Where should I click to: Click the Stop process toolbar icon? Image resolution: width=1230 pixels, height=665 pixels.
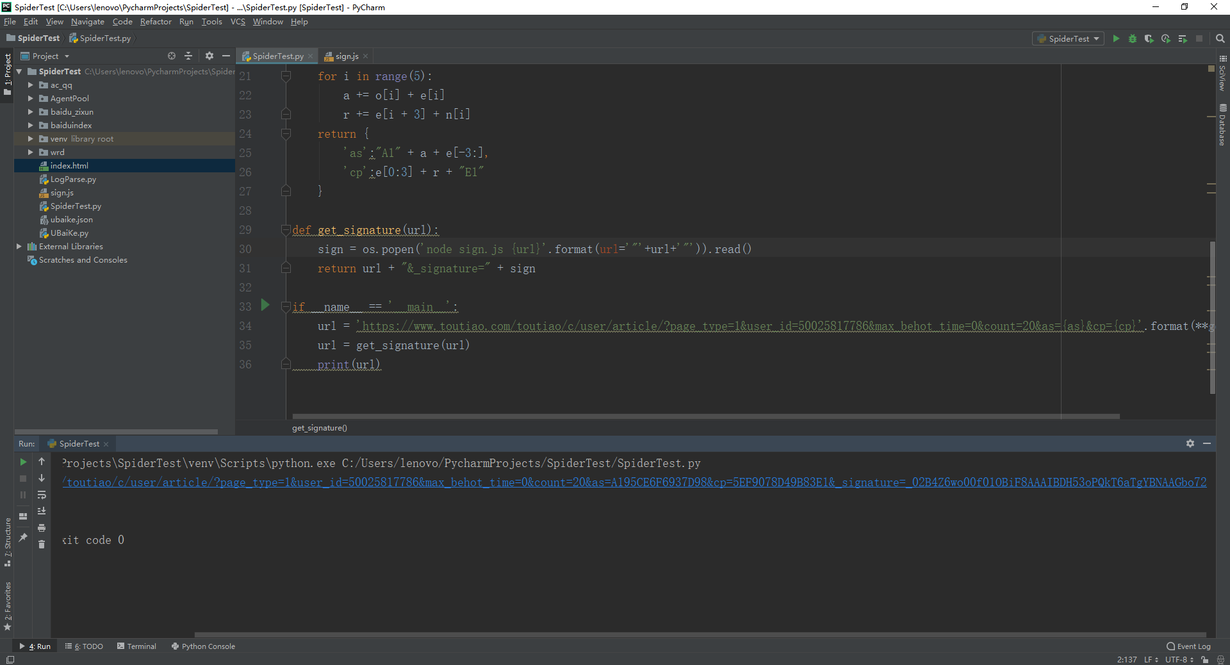1199,38
